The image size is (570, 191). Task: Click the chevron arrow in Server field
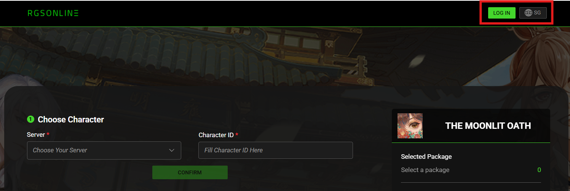[171, 150]
